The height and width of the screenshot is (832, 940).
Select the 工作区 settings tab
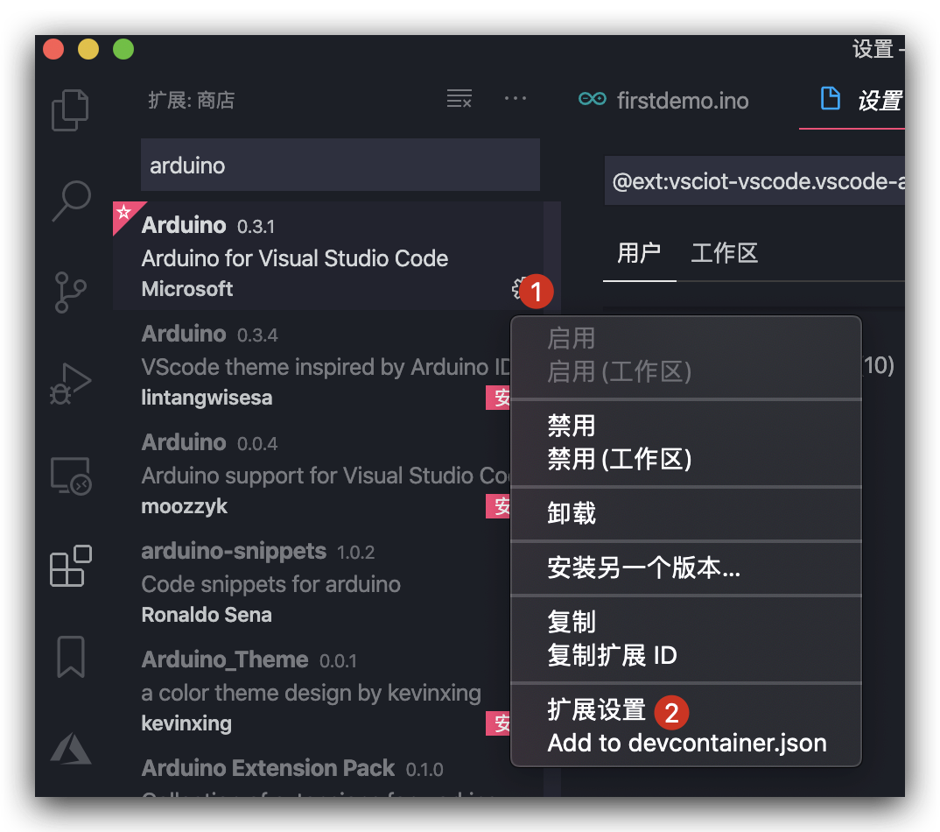724,253
